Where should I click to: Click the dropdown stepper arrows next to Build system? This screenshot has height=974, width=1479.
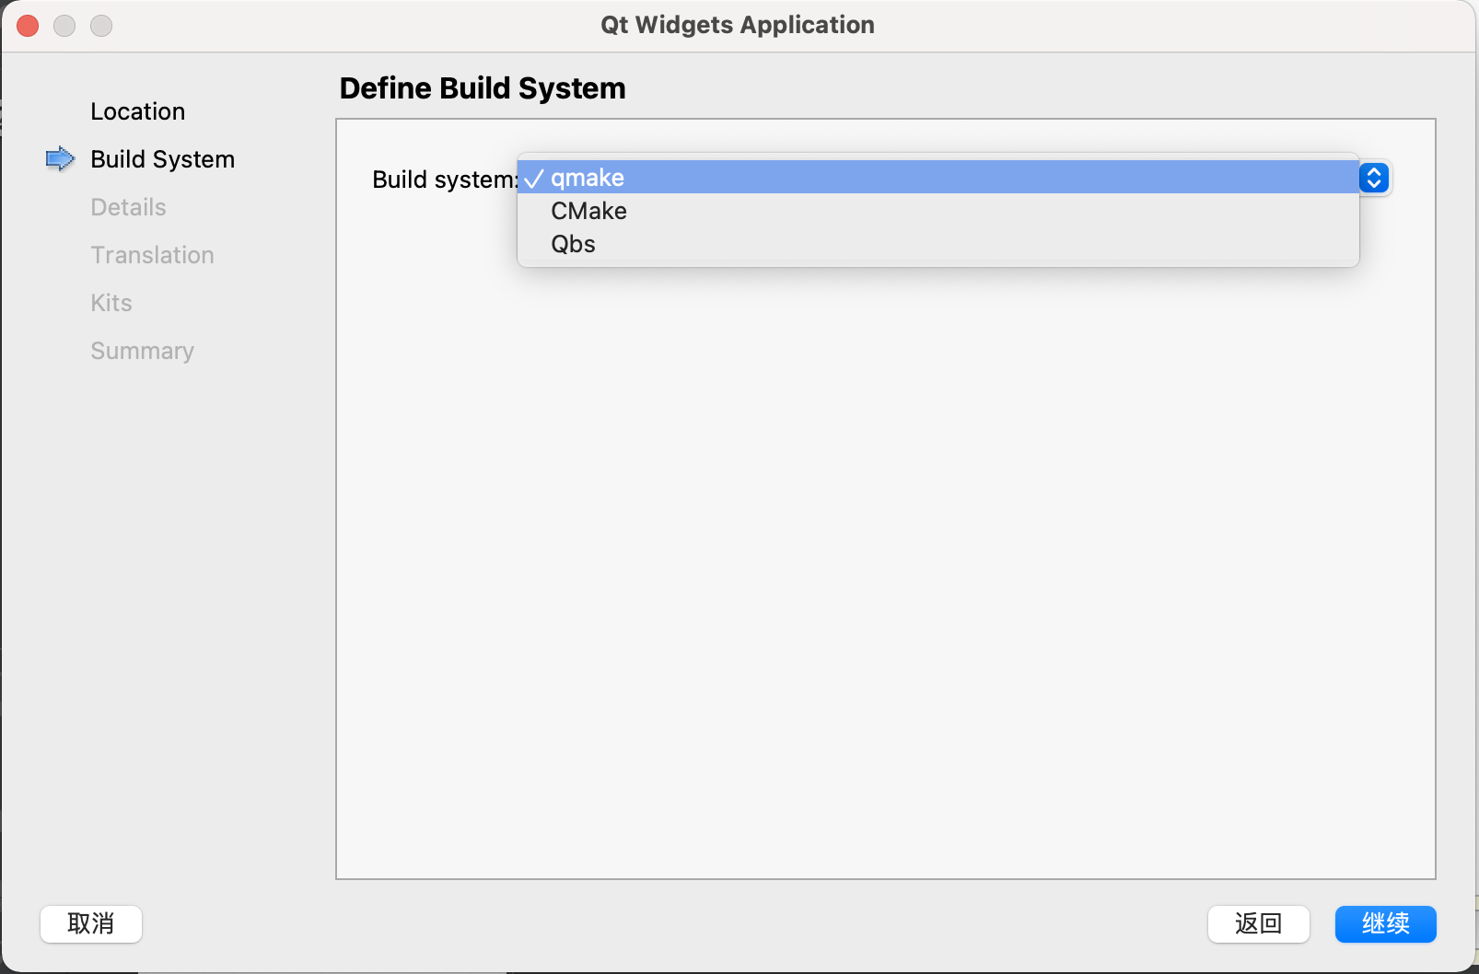(1373, 178)
